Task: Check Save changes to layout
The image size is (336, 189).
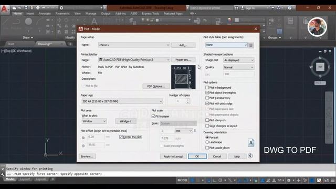Action: (x=207, y=126)
